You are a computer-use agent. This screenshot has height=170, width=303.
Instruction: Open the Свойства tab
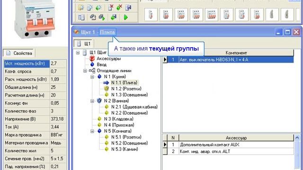click(x=19, y=53)
